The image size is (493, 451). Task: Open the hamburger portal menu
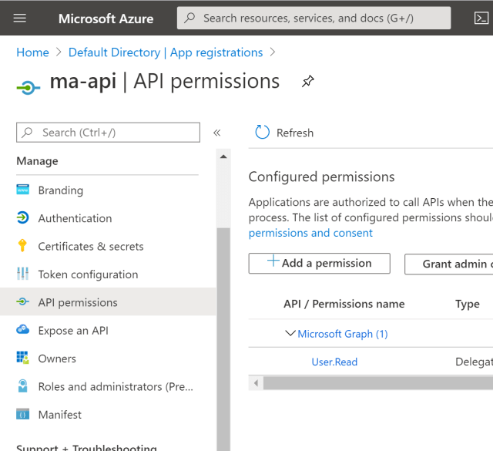point(20,18)
